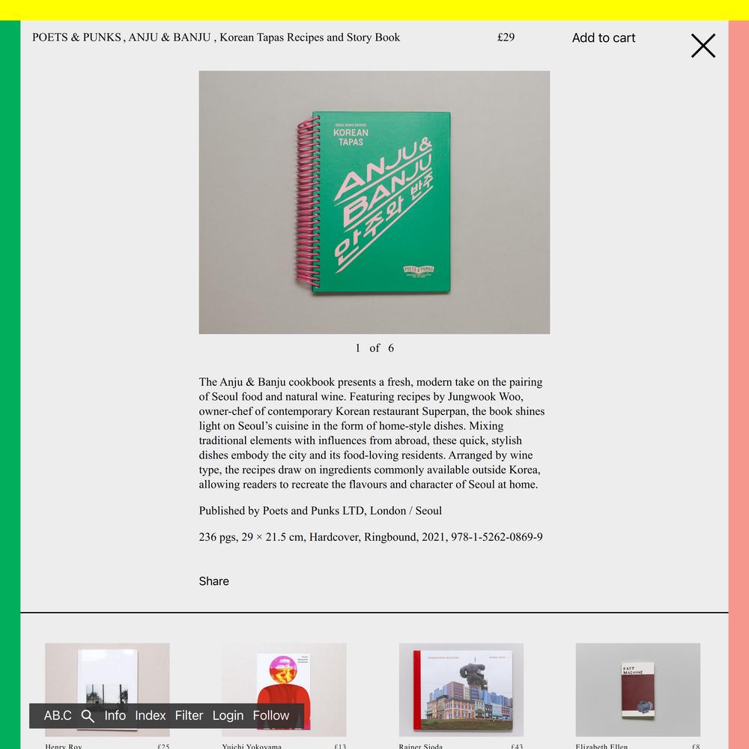
Task: Open the Filter menu
Action: coord(189,715)
